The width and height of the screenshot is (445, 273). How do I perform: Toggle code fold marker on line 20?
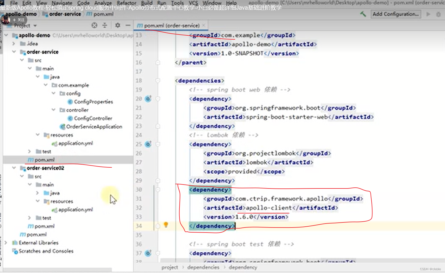[x=158, y=99]
